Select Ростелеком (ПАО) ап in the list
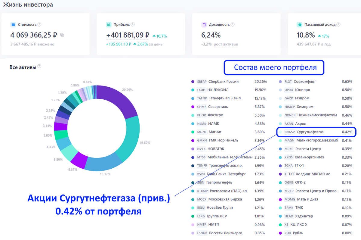This screenshot has height=240, width=361. click(228, 191)
